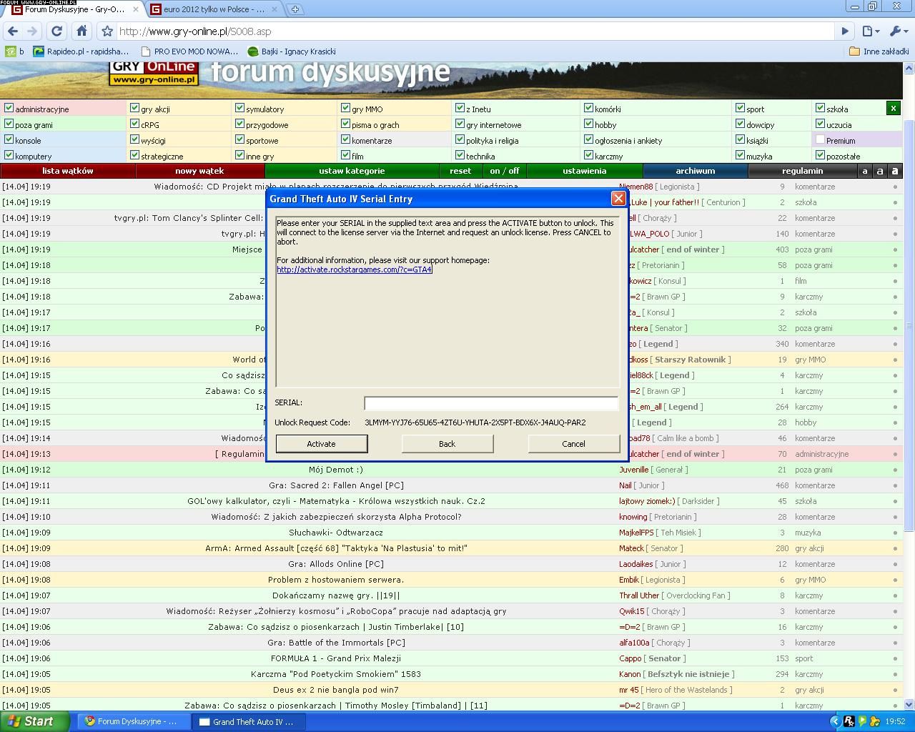Click the Back button in GTA IV dialog

coord(447,444)
